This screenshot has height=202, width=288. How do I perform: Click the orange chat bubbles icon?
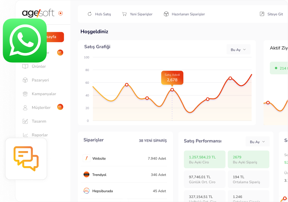click(26, 158)
